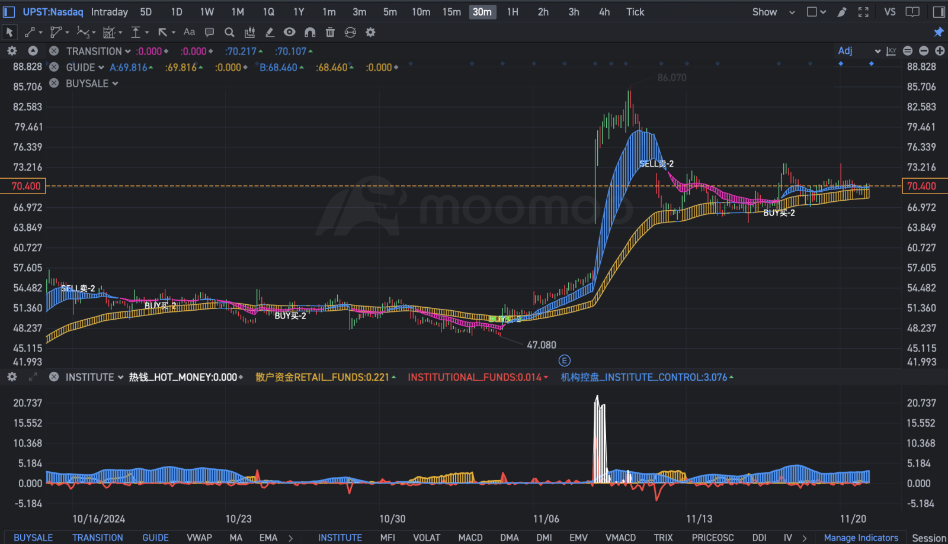Click the 70.400 current price label on left axis
Image resolution: width=948 pixels, height=544 pixels.
tap(23, 186)
